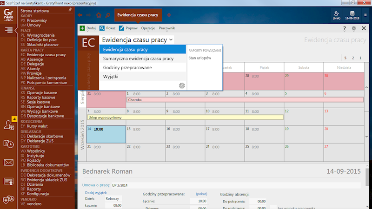Open Delegacje in the sidebar
Viewport: 372px width, 209px height.
pyautogui.click(x=35, y=64)
